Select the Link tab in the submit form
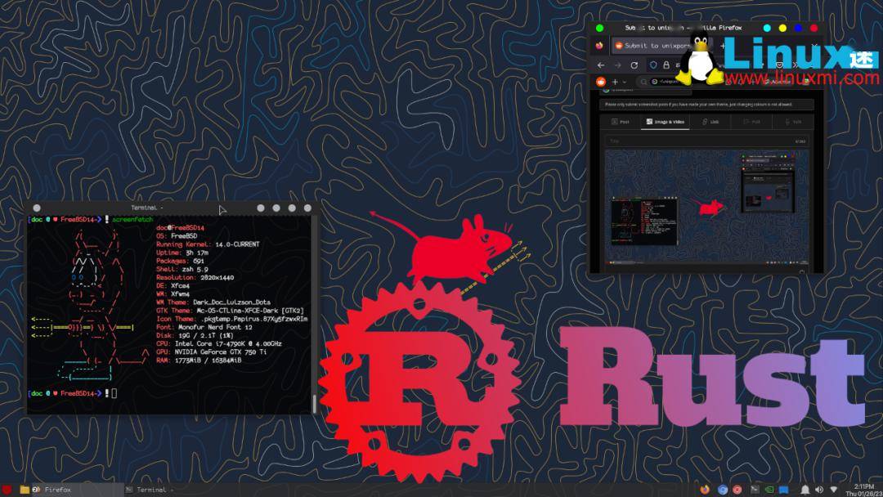The image size is (883, 497). click(x=710, y=122)
